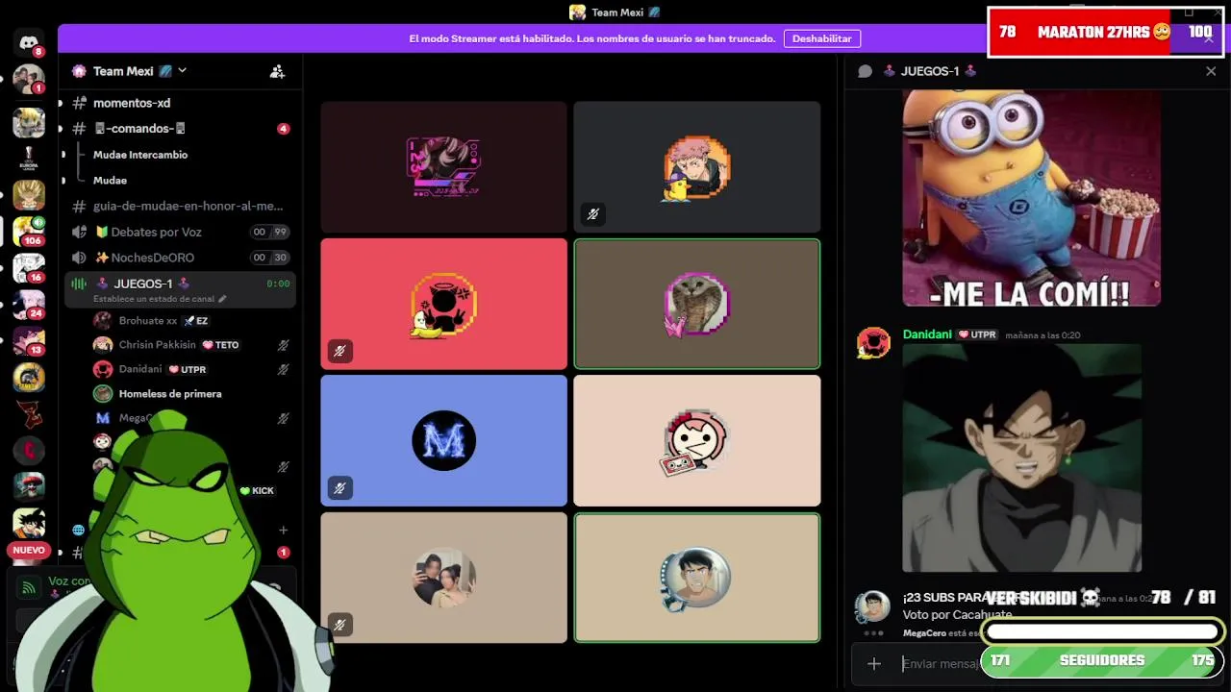Open the minion ME LA COMÍ image
The height and width of the screenshot is (692, 1231).
(1031, 198)
